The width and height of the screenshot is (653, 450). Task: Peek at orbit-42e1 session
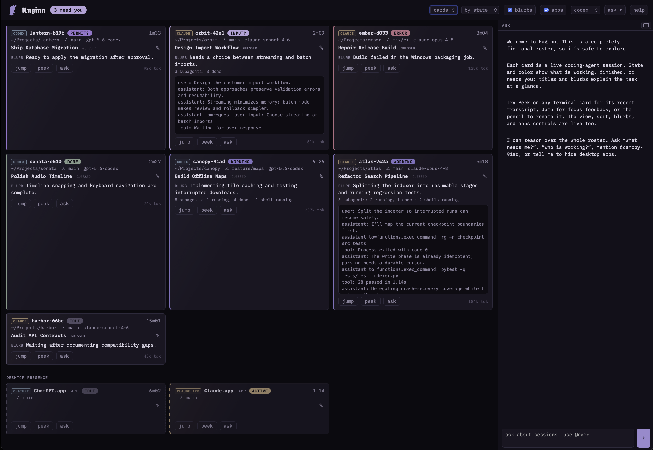coord(207,142)
